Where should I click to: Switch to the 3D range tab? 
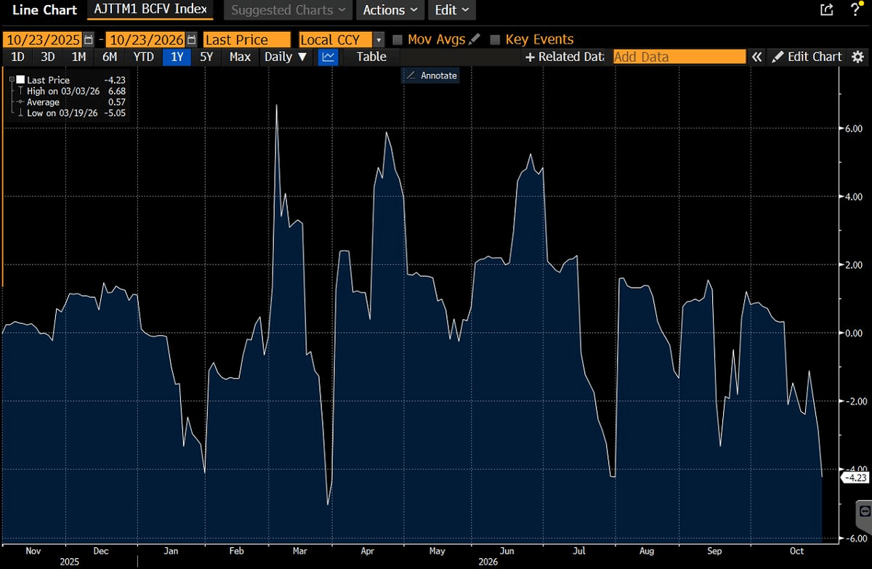coord(48,57)
